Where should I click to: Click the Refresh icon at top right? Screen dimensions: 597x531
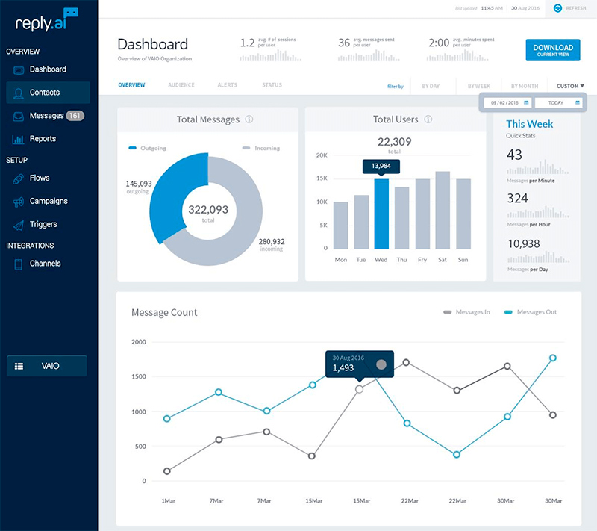point(557,8)
